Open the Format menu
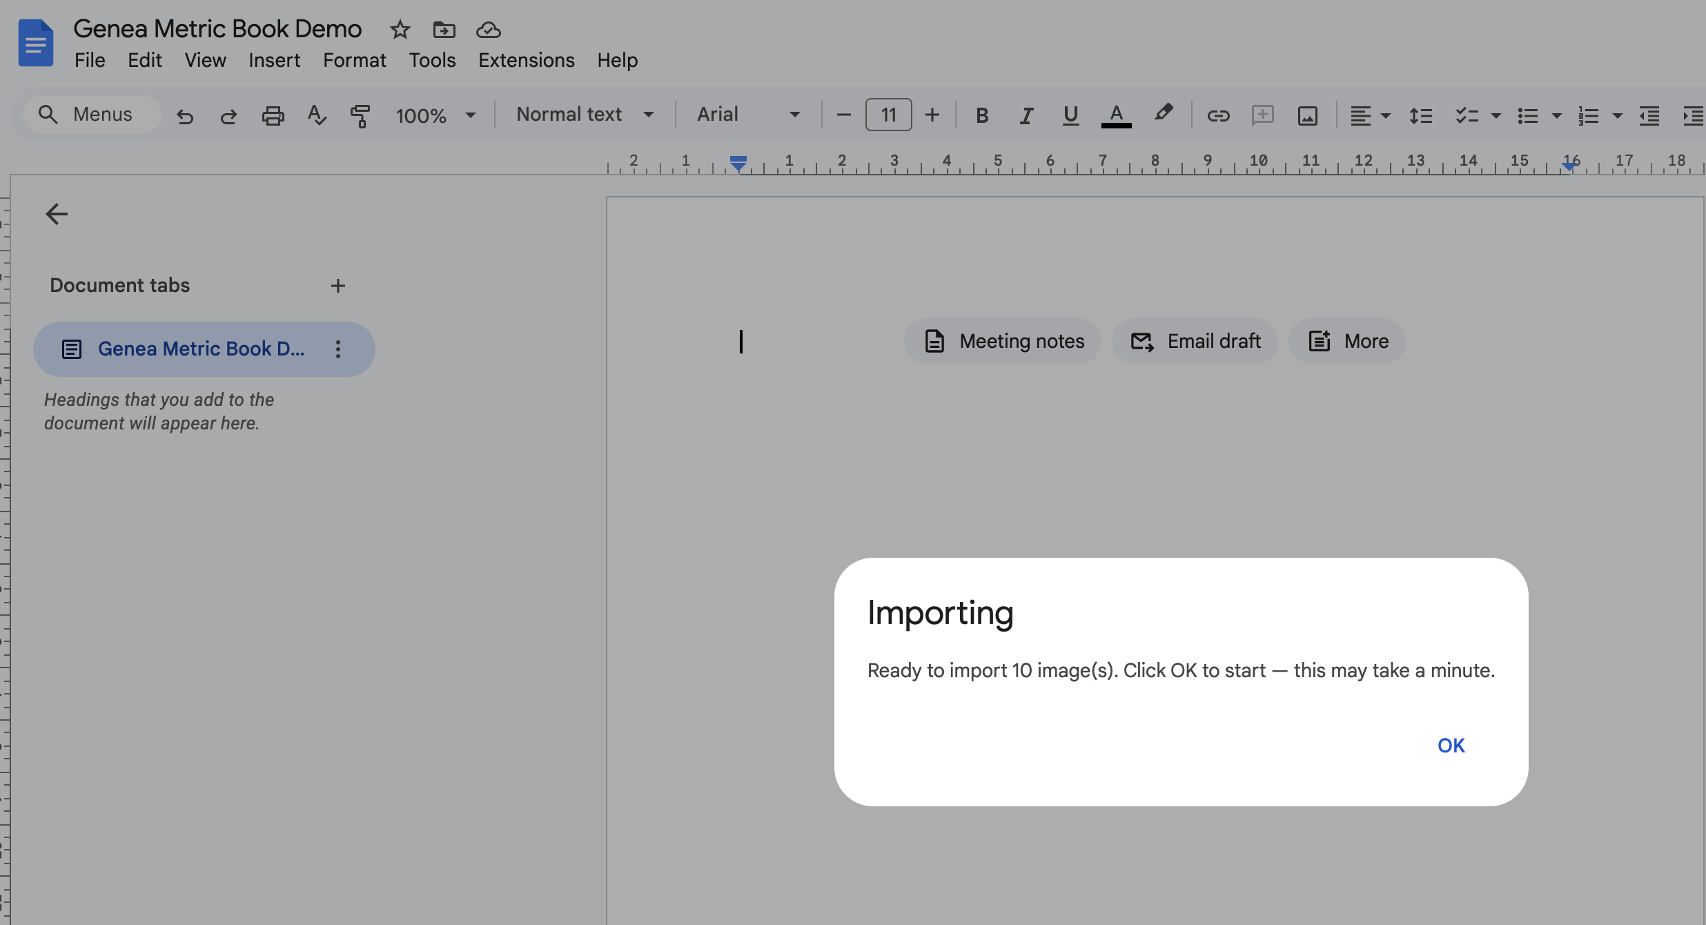 pyautogui.click(x=354, y=60)
